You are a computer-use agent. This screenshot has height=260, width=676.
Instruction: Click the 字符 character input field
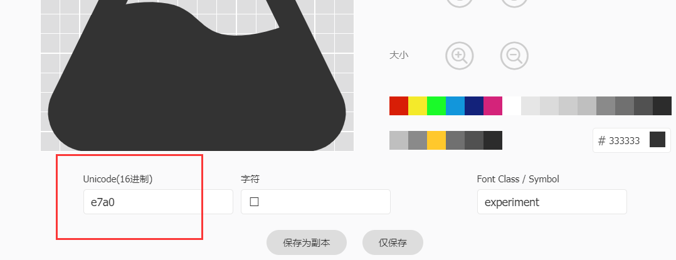coord(315,202)
